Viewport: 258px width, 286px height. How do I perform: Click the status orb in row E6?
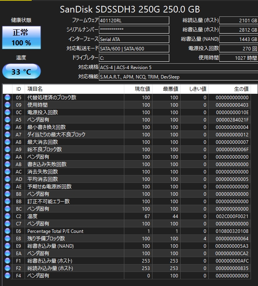7,231
